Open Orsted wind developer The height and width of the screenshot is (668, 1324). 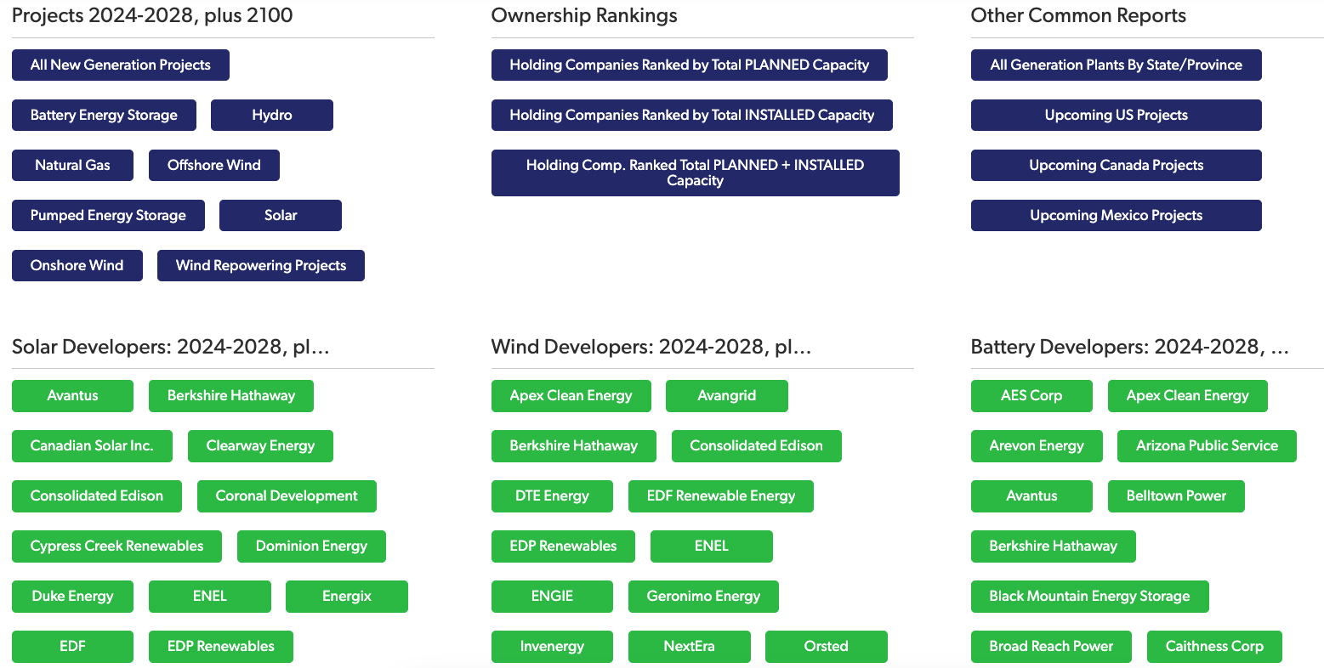point(827,646)
